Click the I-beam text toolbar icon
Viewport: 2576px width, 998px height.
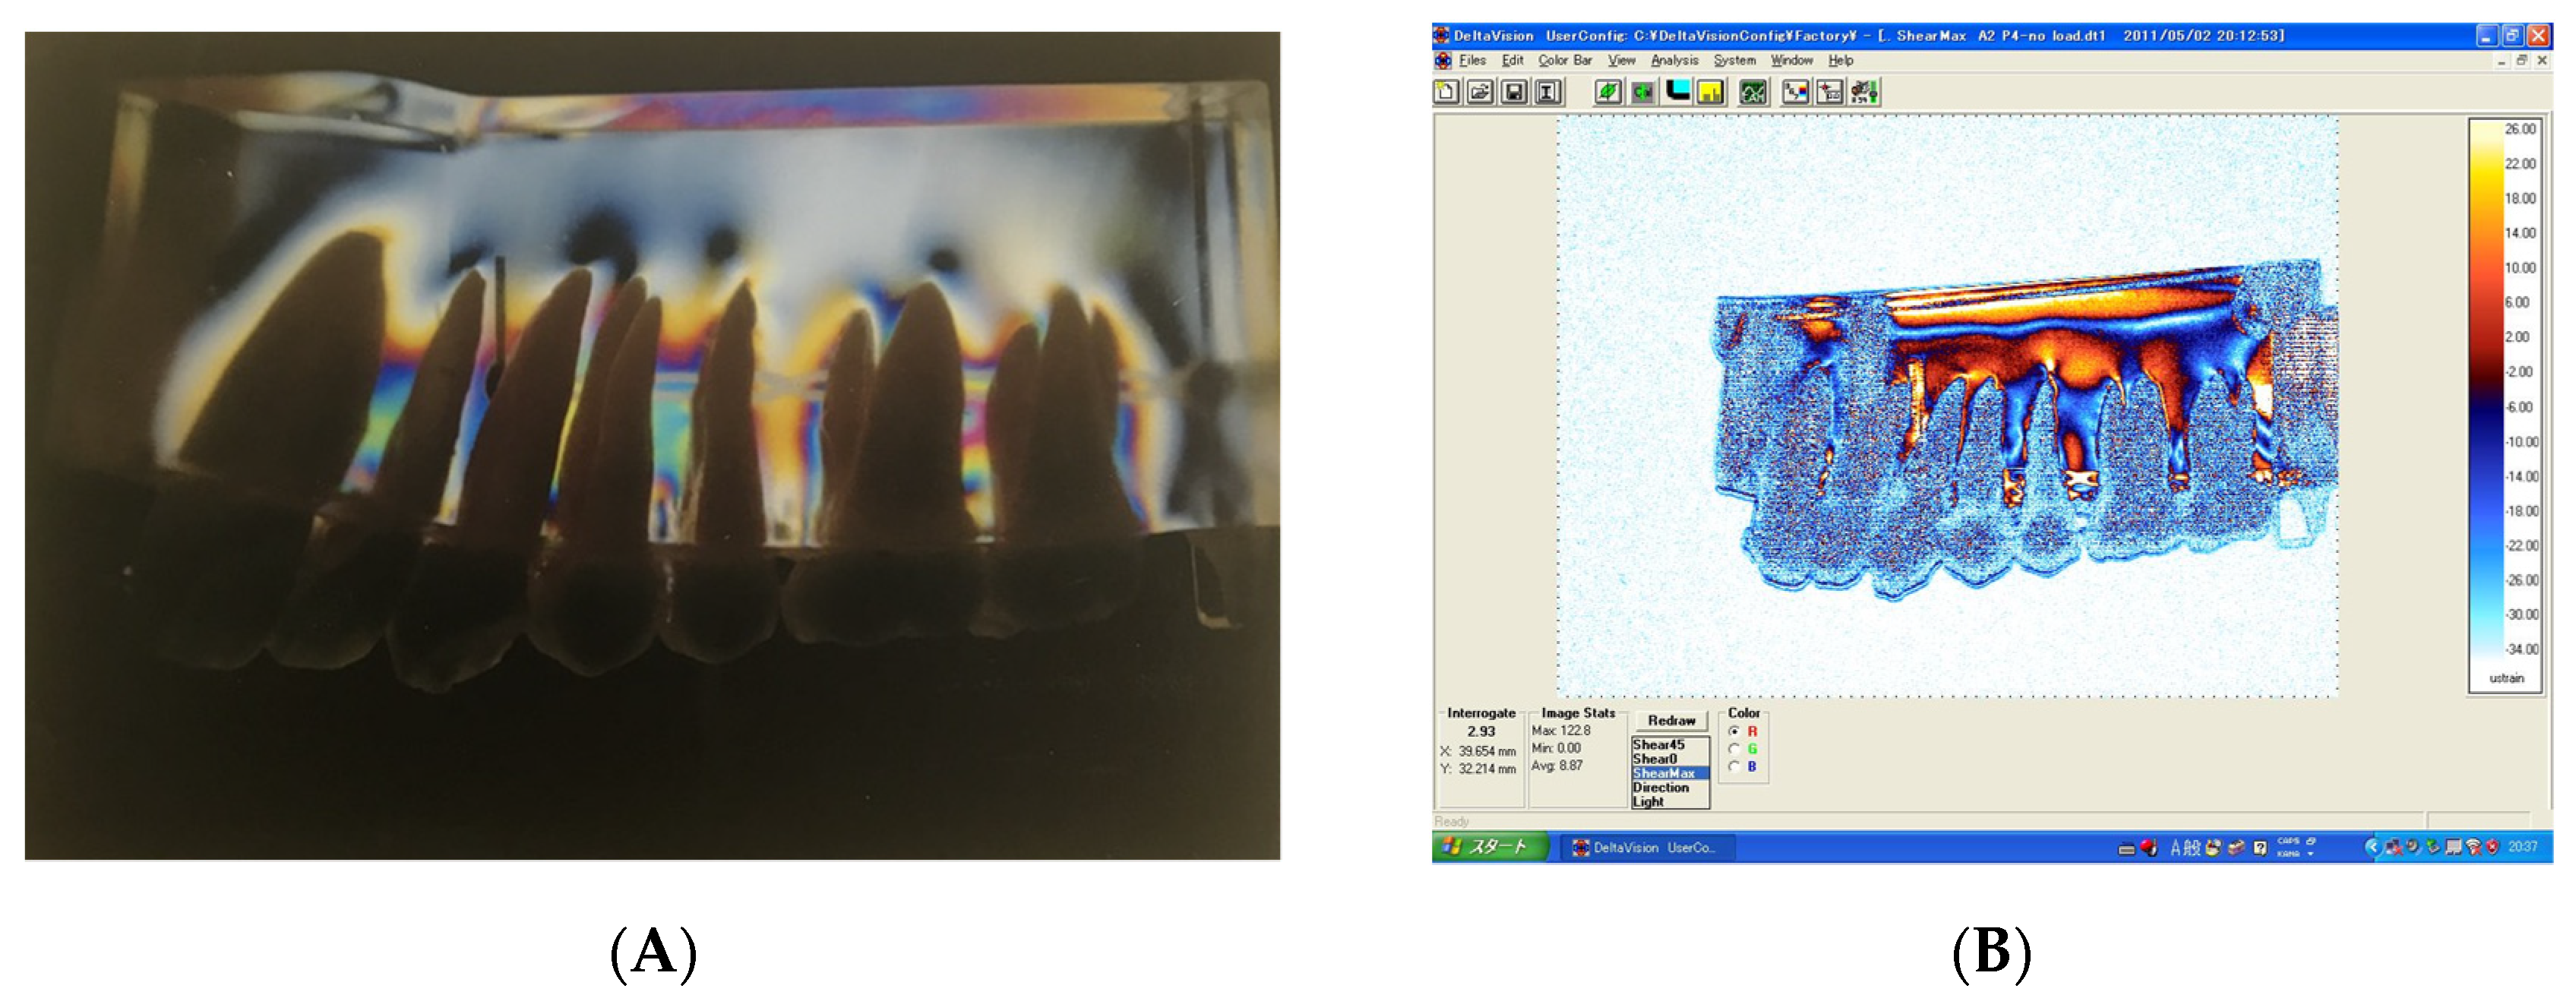coord(1548,93)
